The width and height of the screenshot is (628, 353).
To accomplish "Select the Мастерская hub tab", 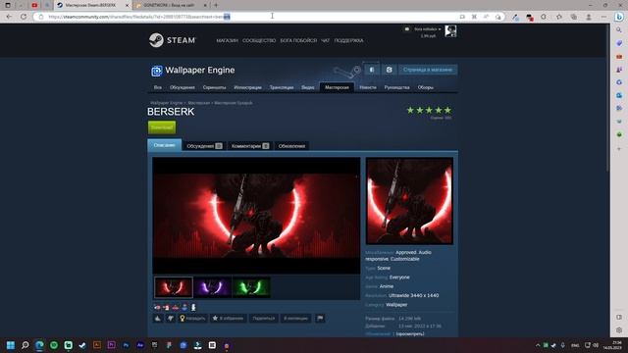I will point(337,87).
